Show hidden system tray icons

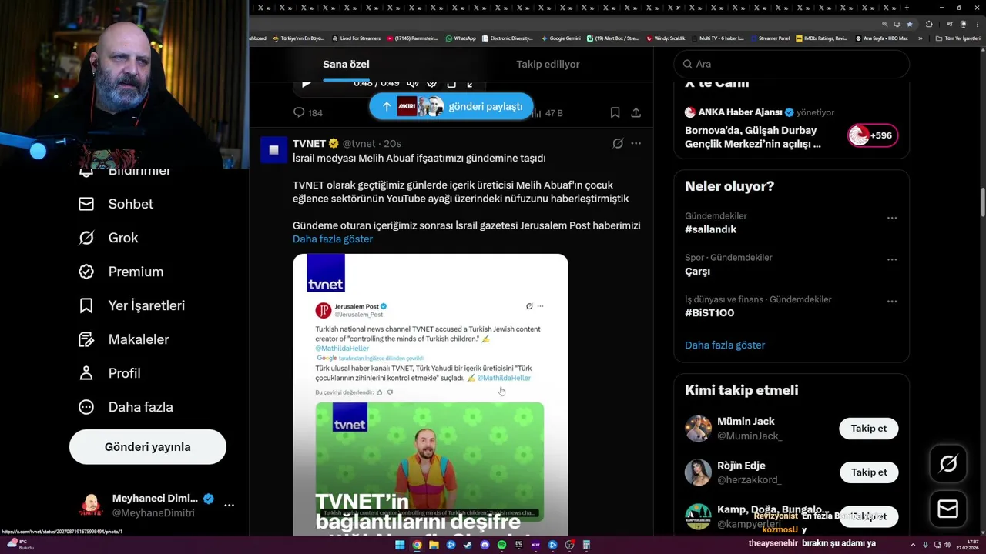point(913,545)
